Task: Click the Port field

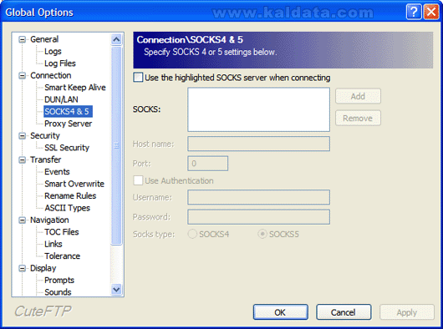Action: [207, 164]
